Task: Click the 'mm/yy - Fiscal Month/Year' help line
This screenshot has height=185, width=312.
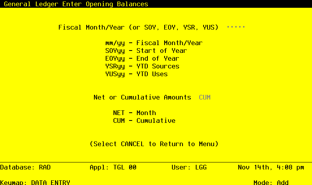Action: 154,43
